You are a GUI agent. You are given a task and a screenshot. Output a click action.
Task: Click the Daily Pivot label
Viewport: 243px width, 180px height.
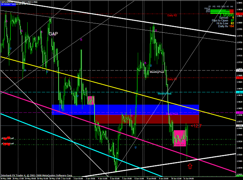pyautogui.click(x=172, y=114)
